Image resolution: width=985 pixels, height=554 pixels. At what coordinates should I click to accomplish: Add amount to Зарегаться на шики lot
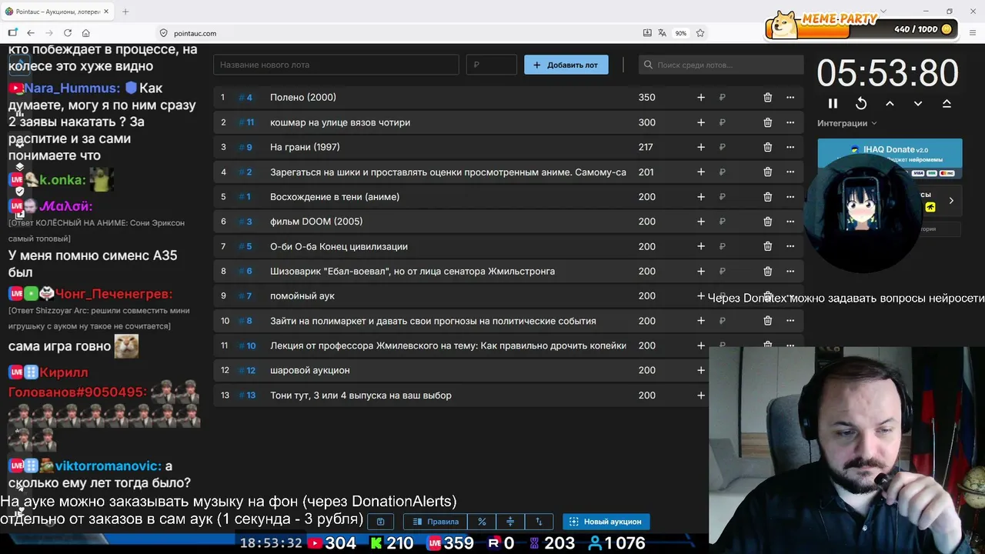pyautogui.click(x=701, y=172)
